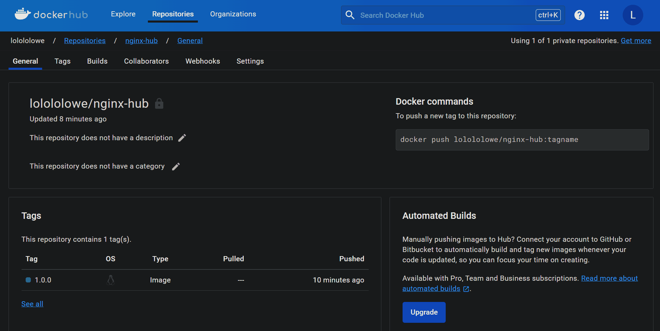Click the Updated 8 minutes ago text

[x=68, y=119]
